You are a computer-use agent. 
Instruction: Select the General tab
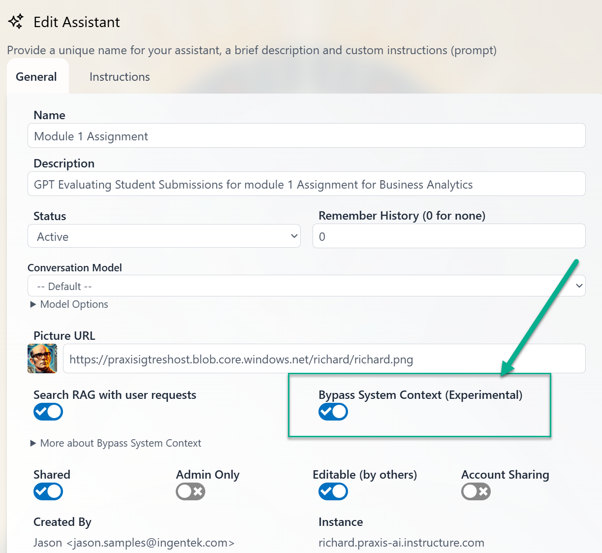(x=36, y=77)
